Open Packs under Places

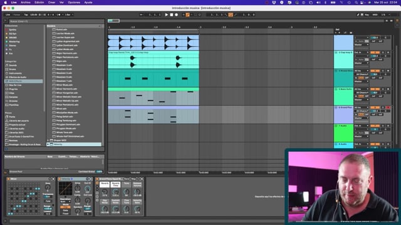(12, 117)
